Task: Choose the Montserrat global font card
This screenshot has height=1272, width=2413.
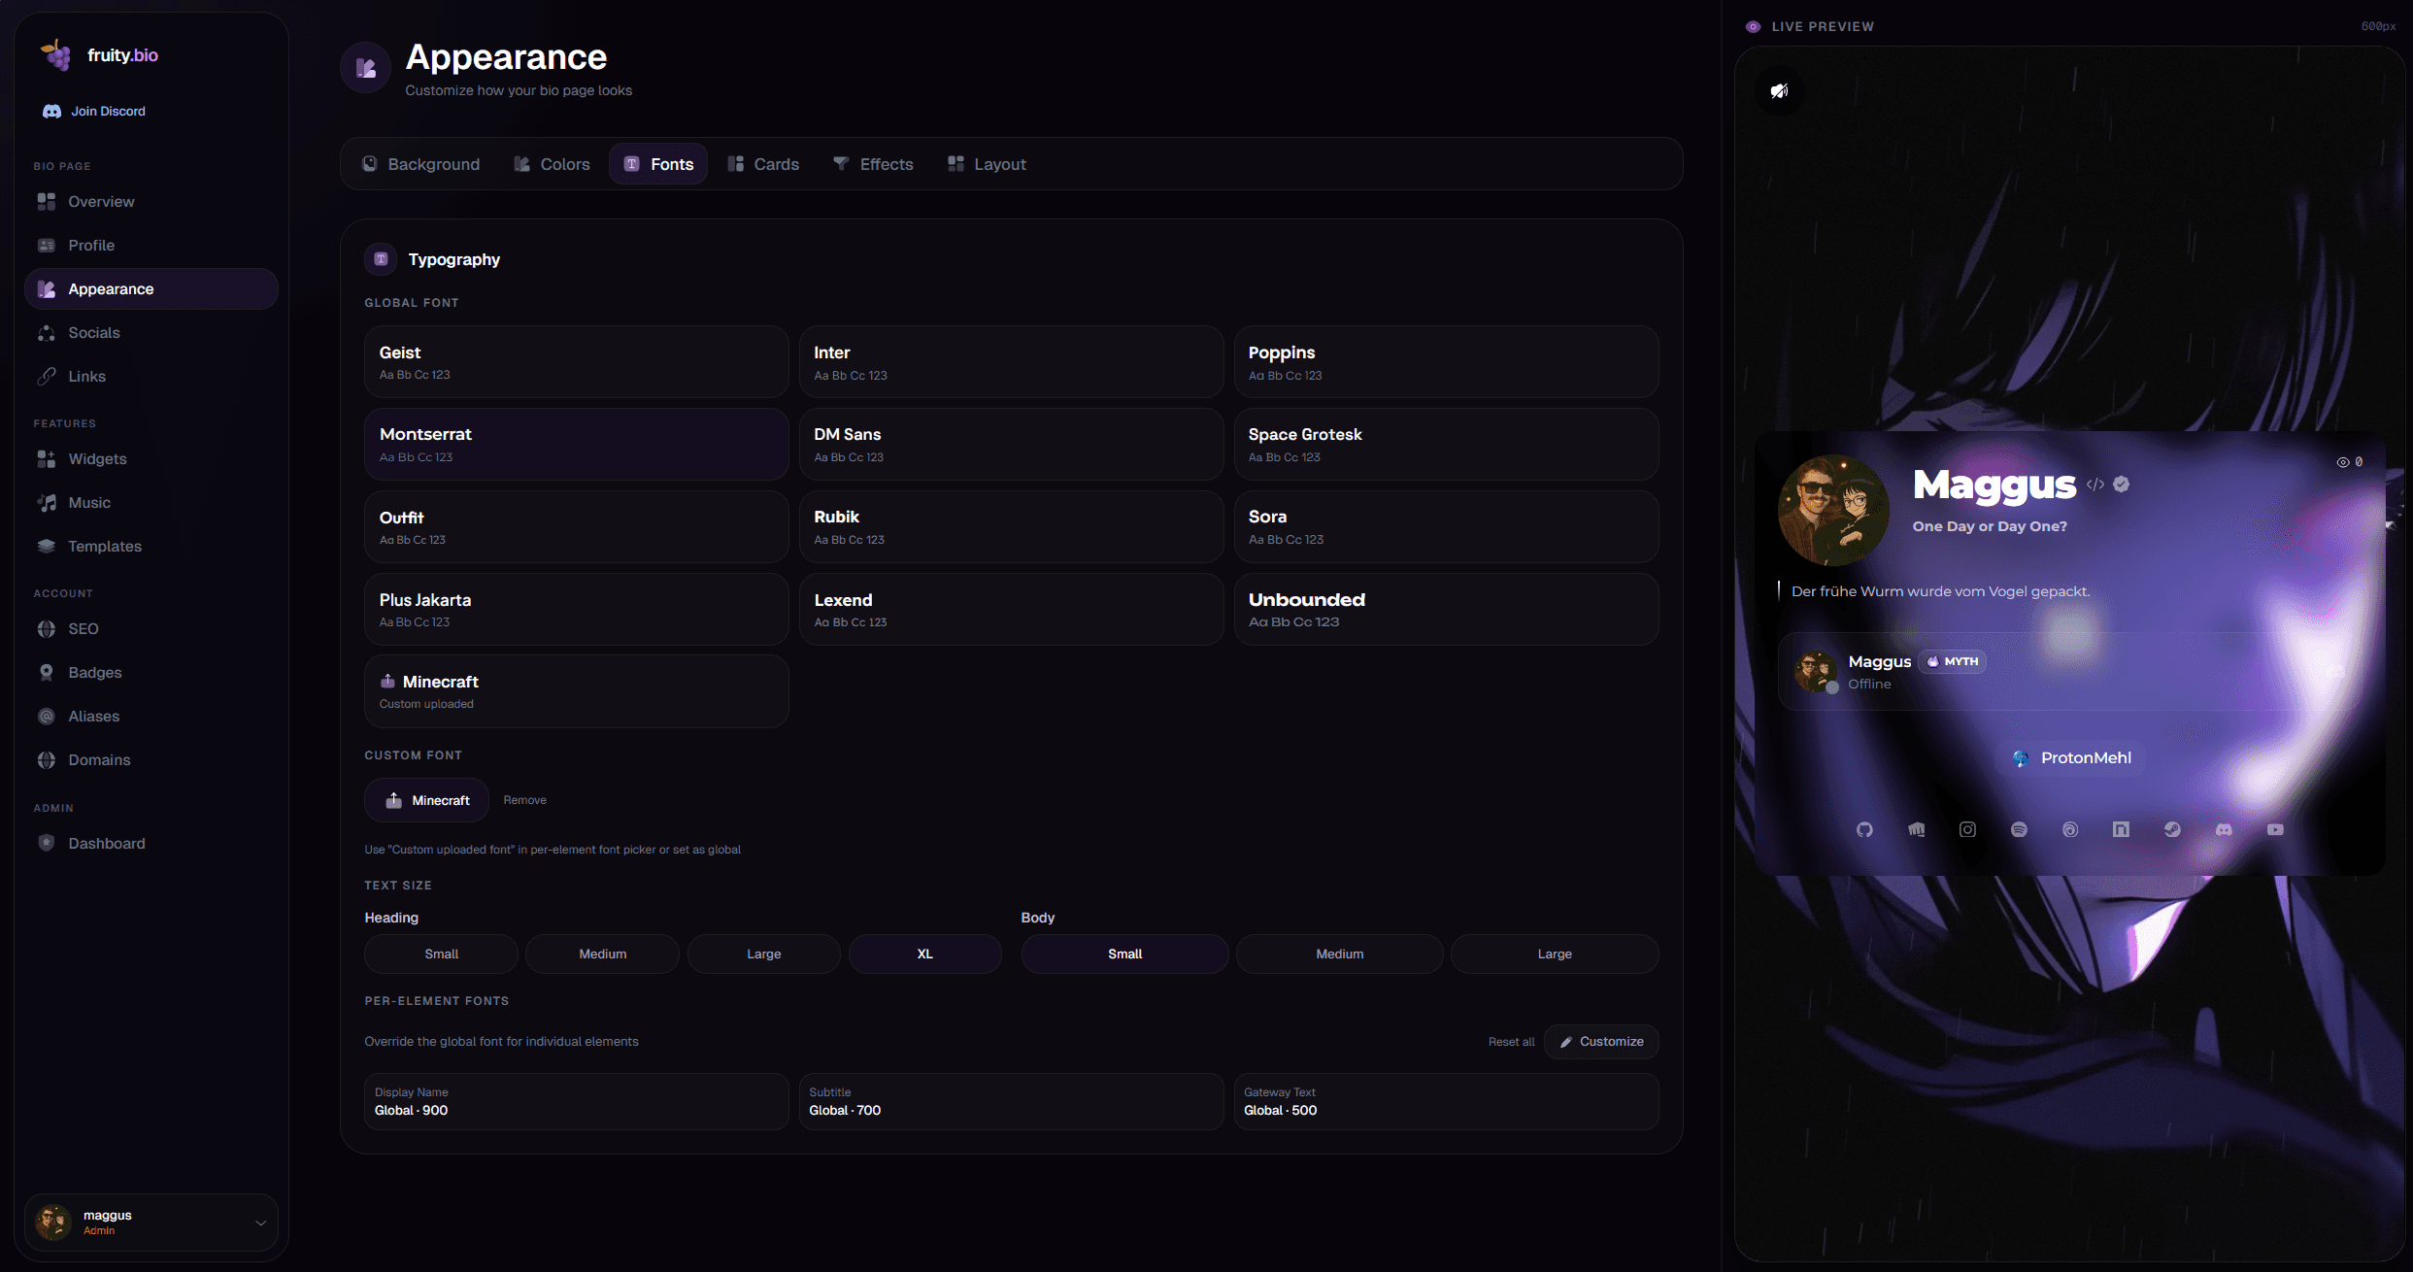Action: pyautogui.click(x=576, y=444)
